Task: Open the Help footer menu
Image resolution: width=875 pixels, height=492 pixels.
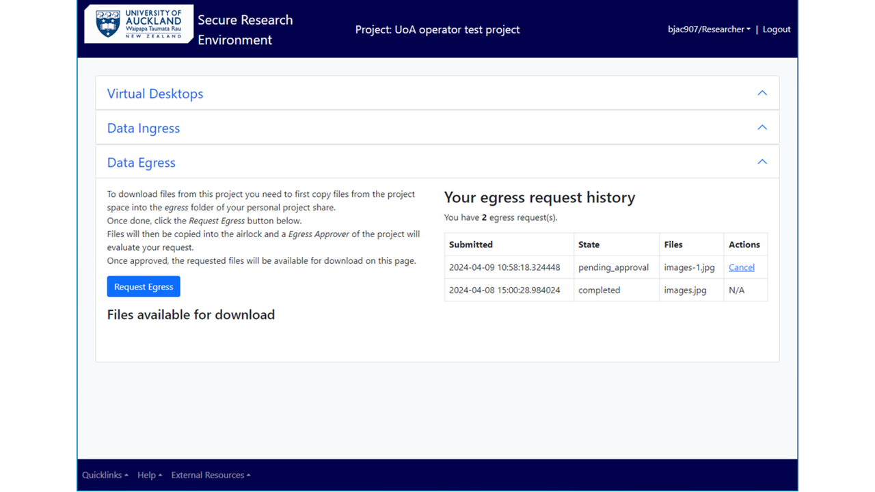Action: (x=150, y=475)
